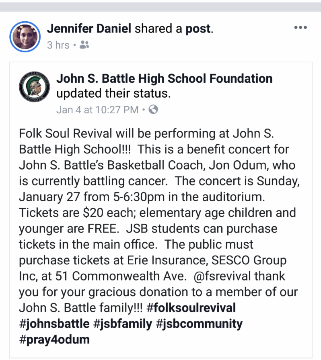Viewport: 321px width, 360px height.
Task: Open the three-dot post options menu
Action: coord(300,28)
